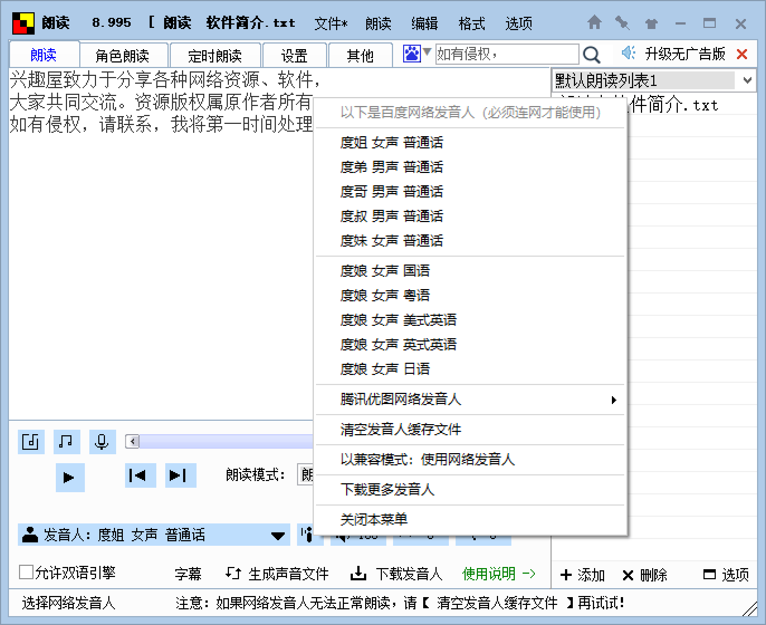The height and width of the screenshot is (625, 766).
Task: Choose 度娘 女声 英式英语 voice
Action: (x=470, y=345)
